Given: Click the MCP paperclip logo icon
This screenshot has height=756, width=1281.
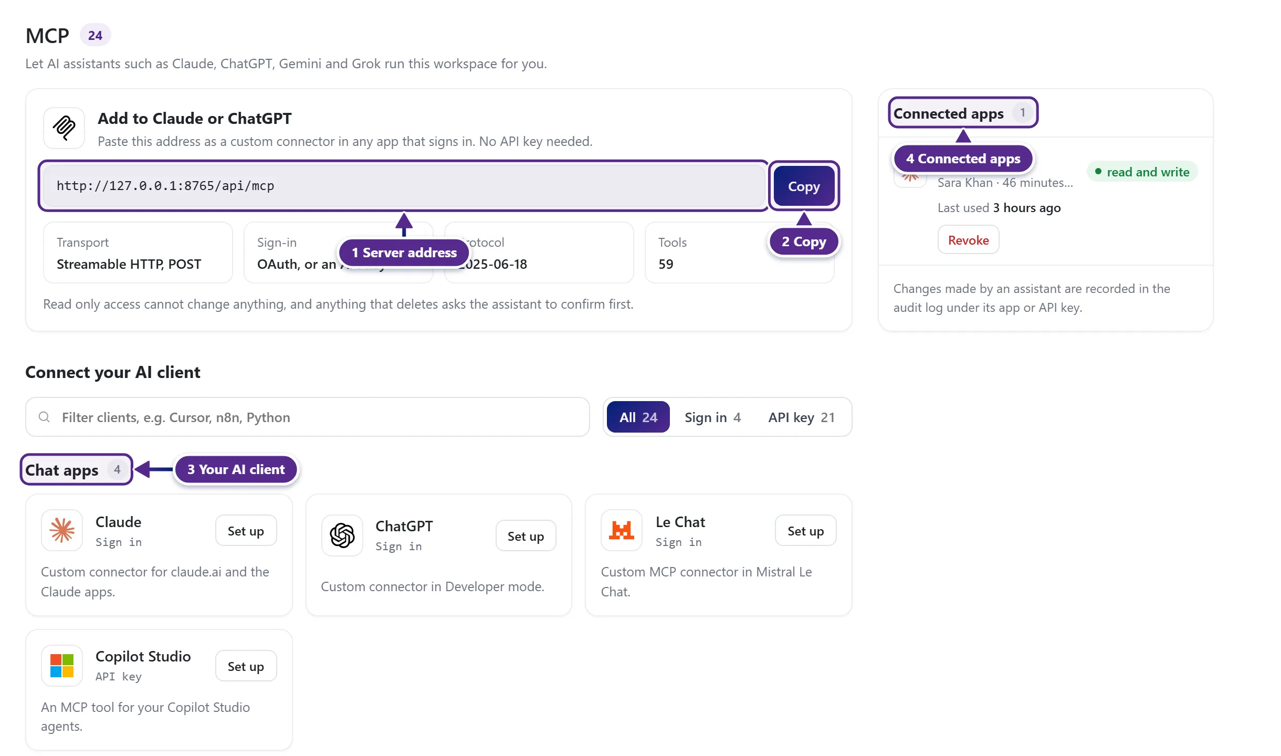Looking at the screenshot, I should [x=64, y=128].
